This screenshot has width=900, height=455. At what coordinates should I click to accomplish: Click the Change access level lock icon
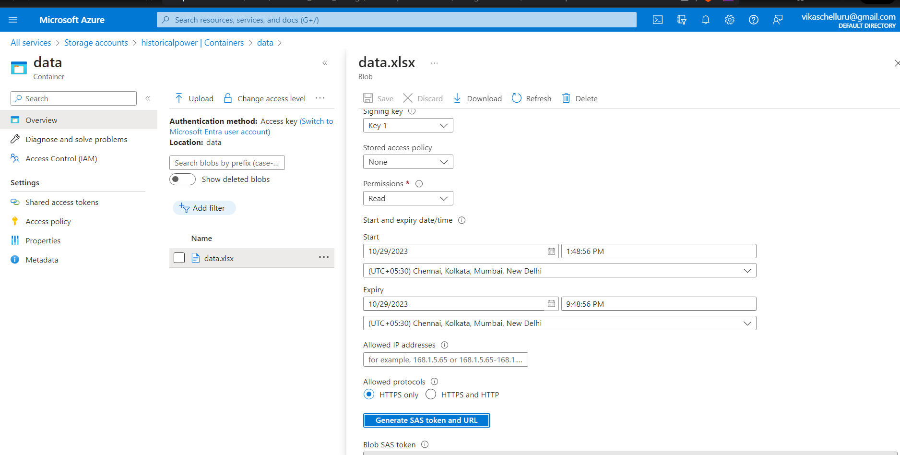point(228,98)
